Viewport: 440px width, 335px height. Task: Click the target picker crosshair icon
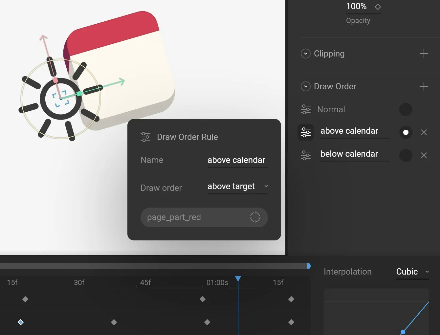(255, 217)
